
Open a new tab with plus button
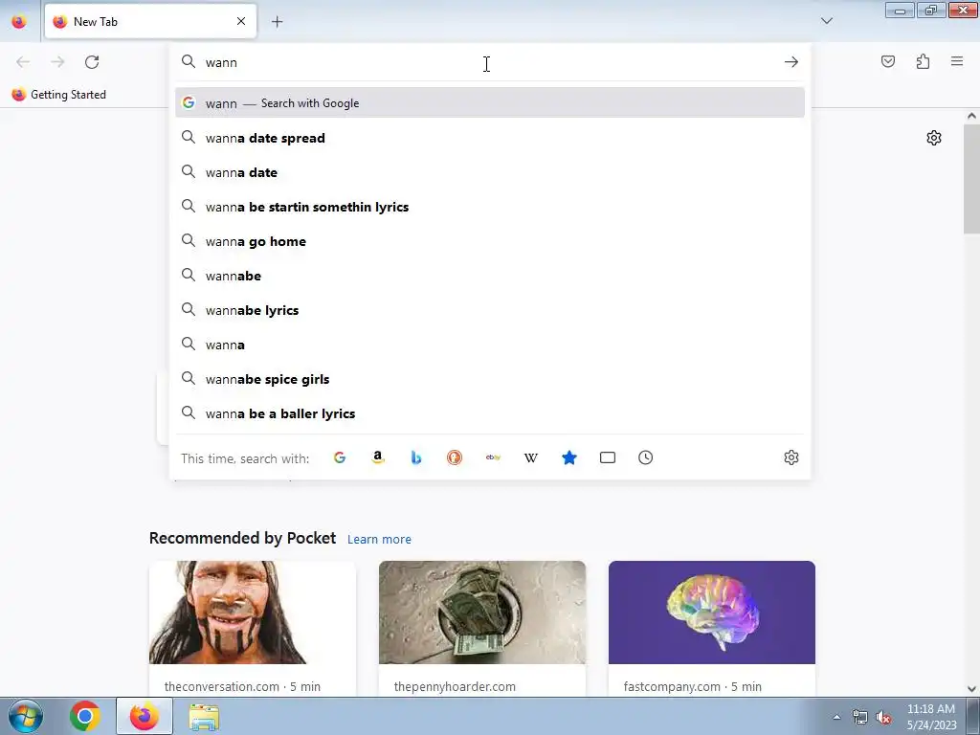[x=277, y=22]
